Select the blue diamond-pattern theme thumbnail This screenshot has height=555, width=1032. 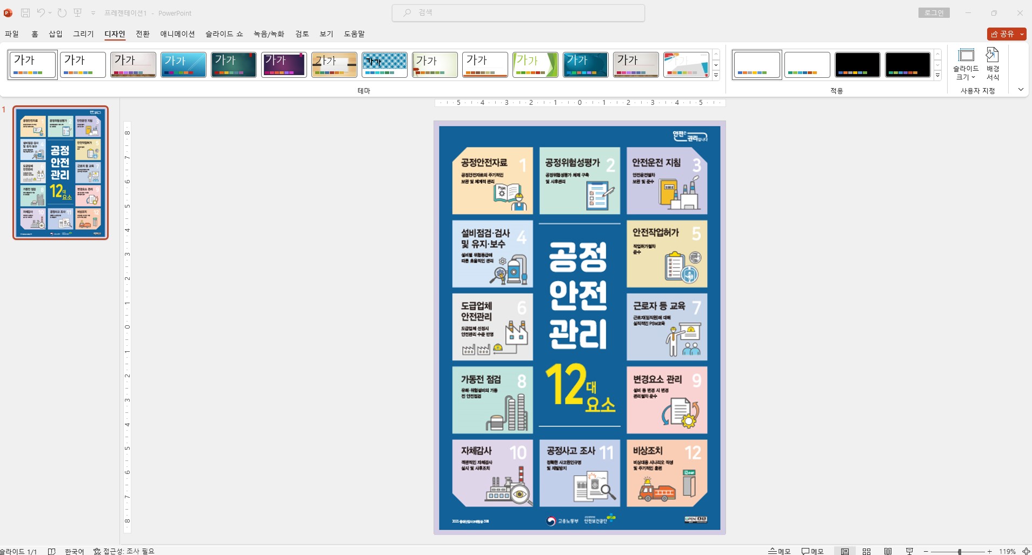(384, 65)
